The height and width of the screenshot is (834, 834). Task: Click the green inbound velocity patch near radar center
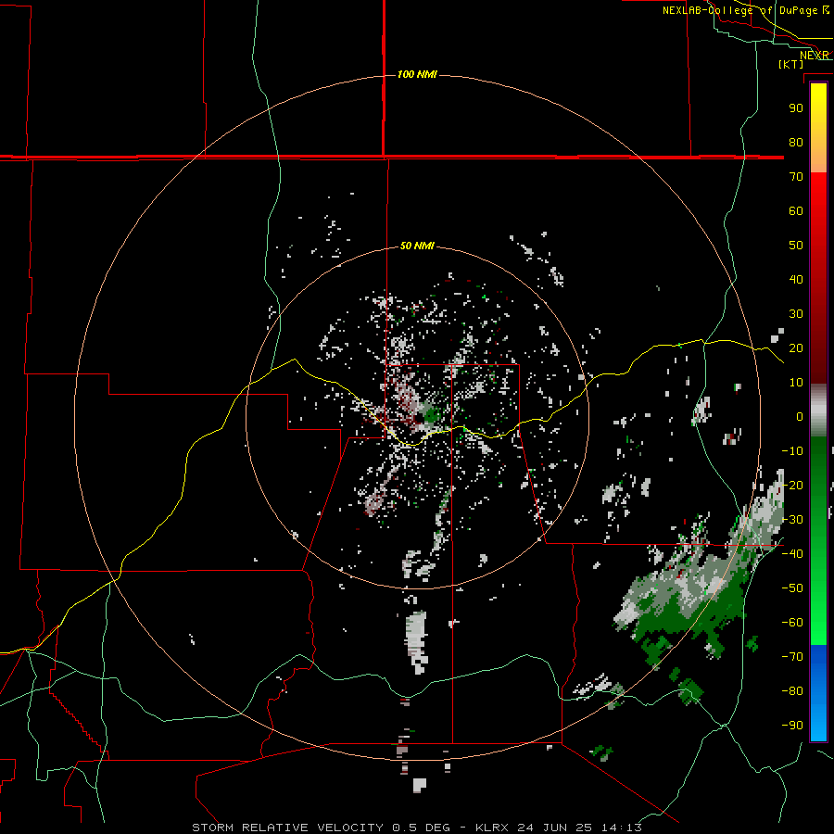click(433, 413)
